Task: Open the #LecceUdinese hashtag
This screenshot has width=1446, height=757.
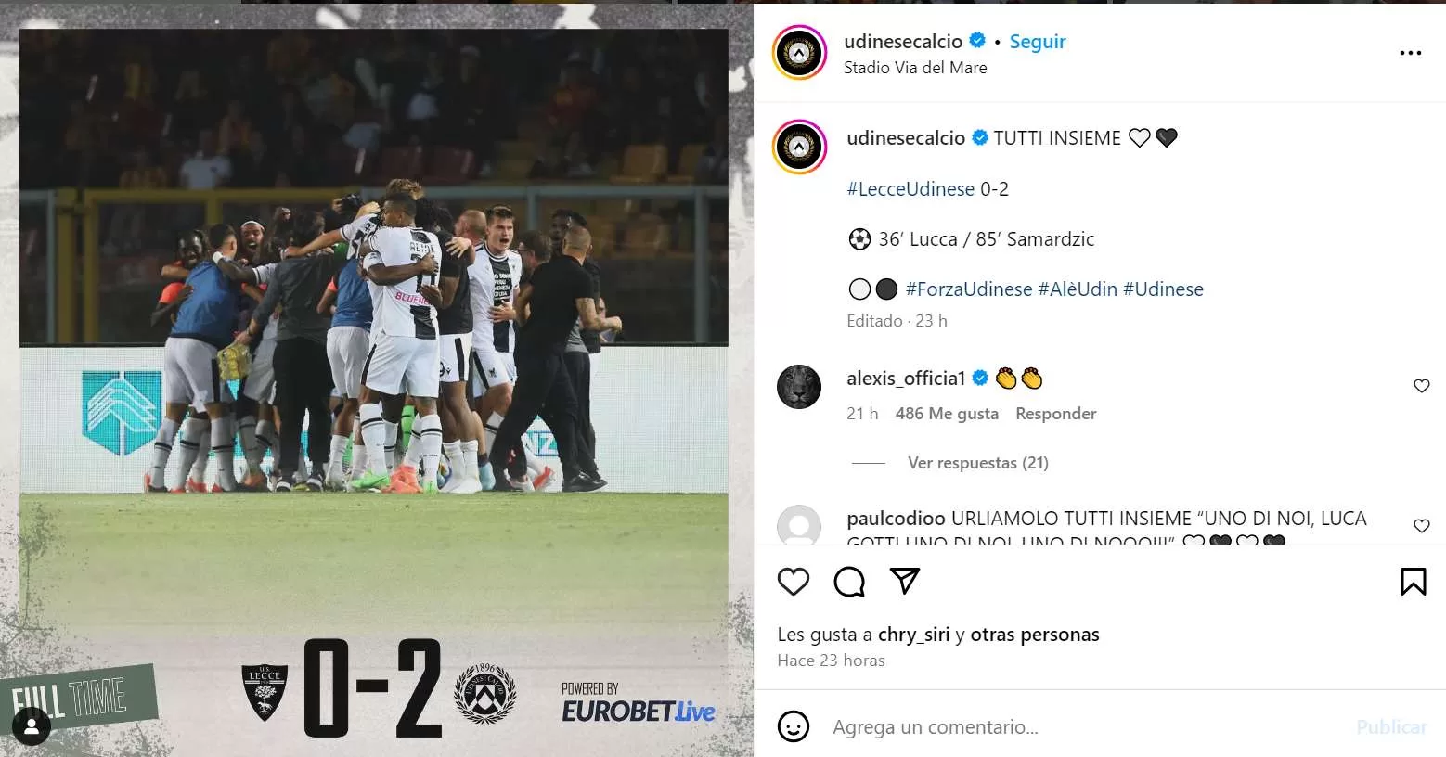Action: pos(910,188)
